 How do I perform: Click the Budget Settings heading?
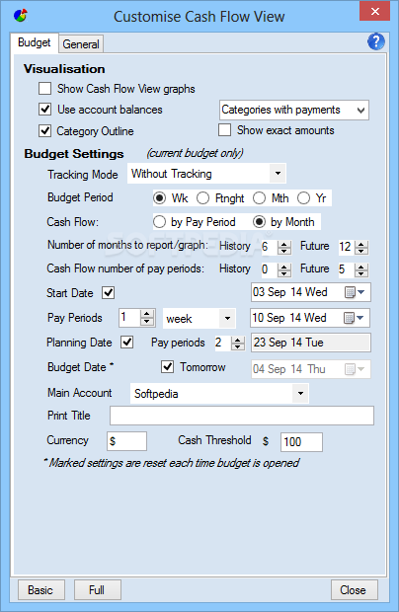74,154
